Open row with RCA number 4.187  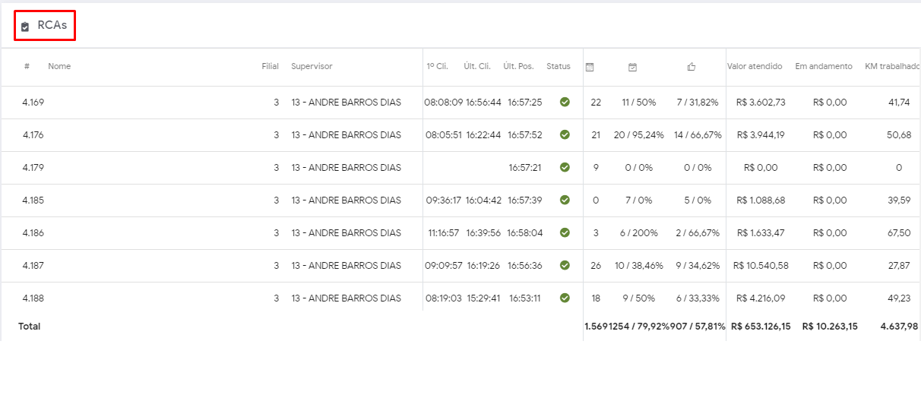click(x=33, y=266)
